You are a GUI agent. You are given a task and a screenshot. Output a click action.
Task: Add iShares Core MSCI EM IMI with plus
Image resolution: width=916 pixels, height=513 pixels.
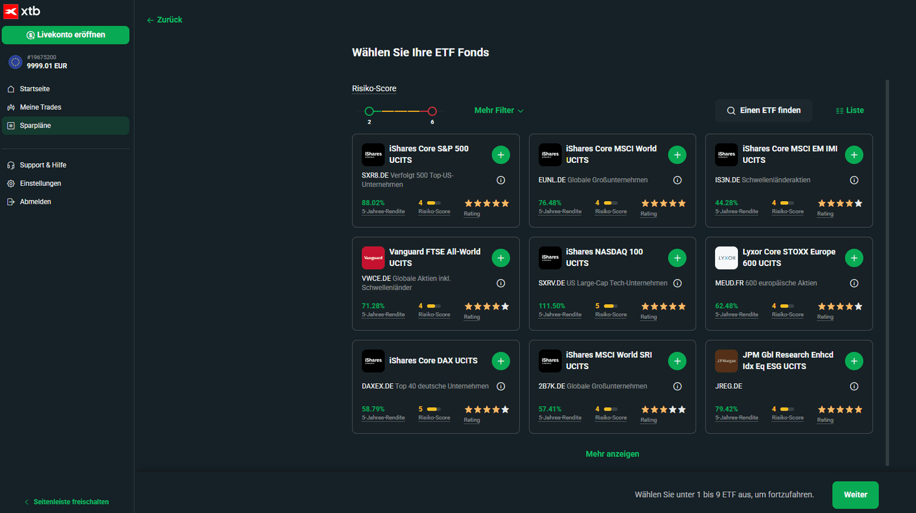coord(854,155)
